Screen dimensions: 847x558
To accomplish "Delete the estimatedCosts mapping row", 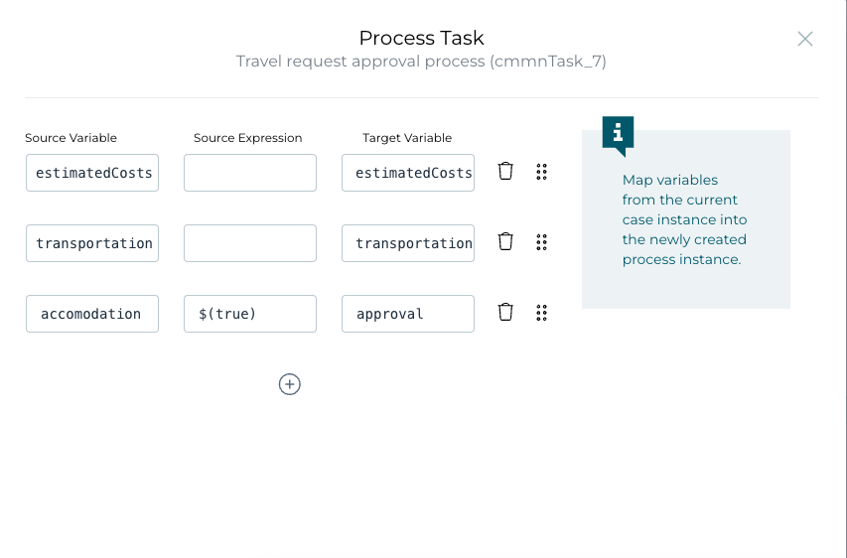I will pyautogui.click(x=505, y=171).
